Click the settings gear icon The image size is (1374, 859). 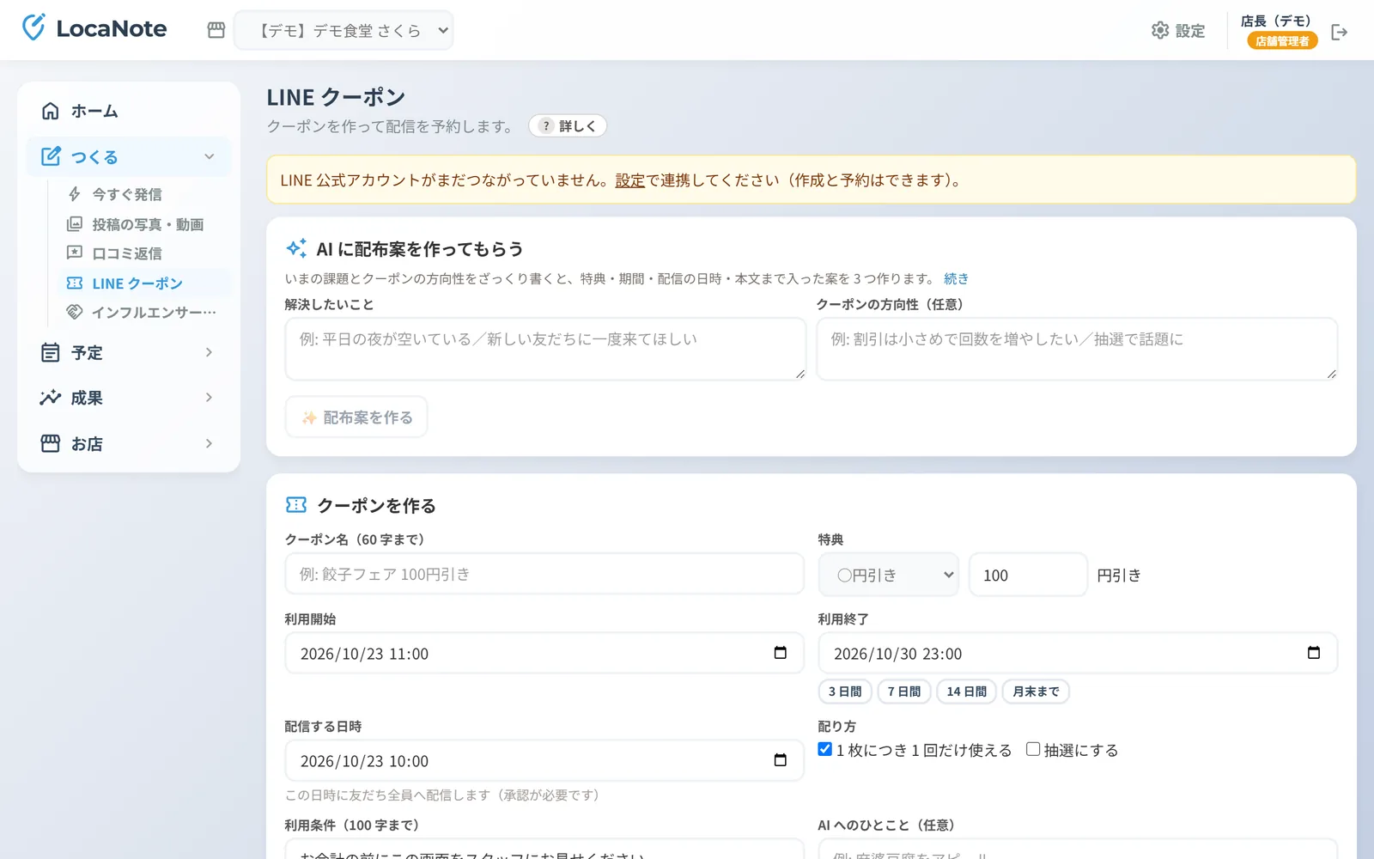tap(1160, 31)
